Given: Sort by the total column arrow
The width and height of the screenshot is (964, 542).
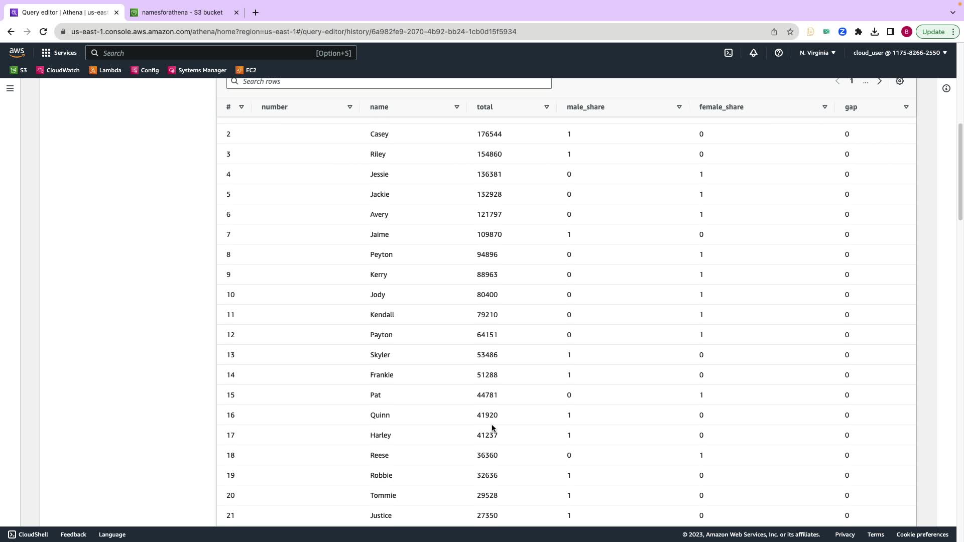Looking at the screenshot, I should coord(547,107).
